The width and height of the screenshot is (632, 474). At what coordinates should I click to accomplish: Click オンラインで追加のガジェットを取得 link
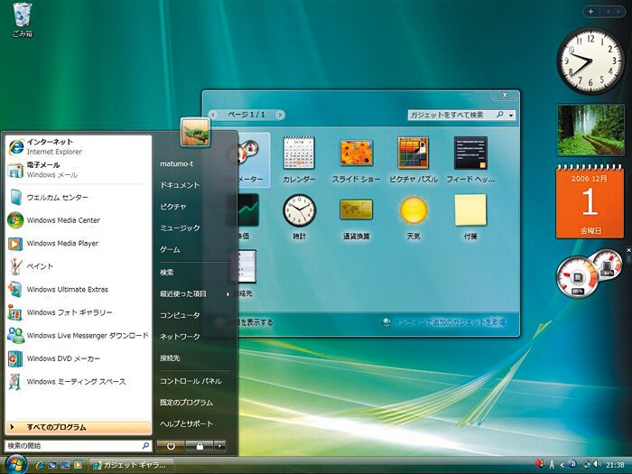coord(448,321)
